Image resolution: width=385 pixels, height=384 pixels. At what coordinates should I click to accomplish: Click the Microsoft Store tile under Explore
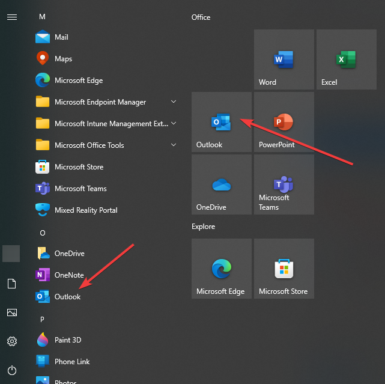(x=283, y=269)
